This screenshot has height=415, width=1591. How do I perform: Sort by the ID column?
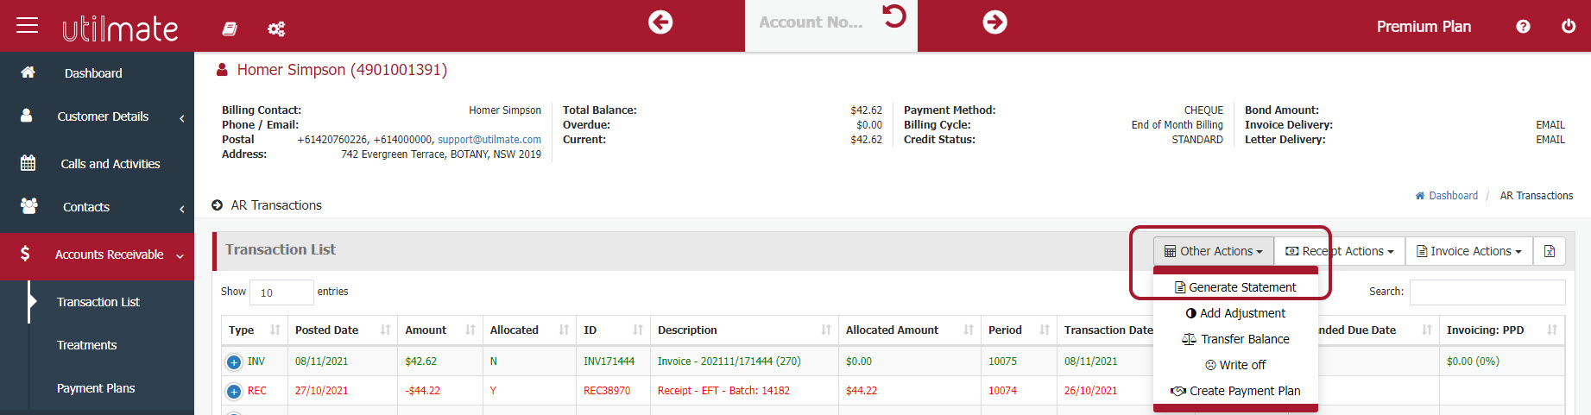[613, 330]
